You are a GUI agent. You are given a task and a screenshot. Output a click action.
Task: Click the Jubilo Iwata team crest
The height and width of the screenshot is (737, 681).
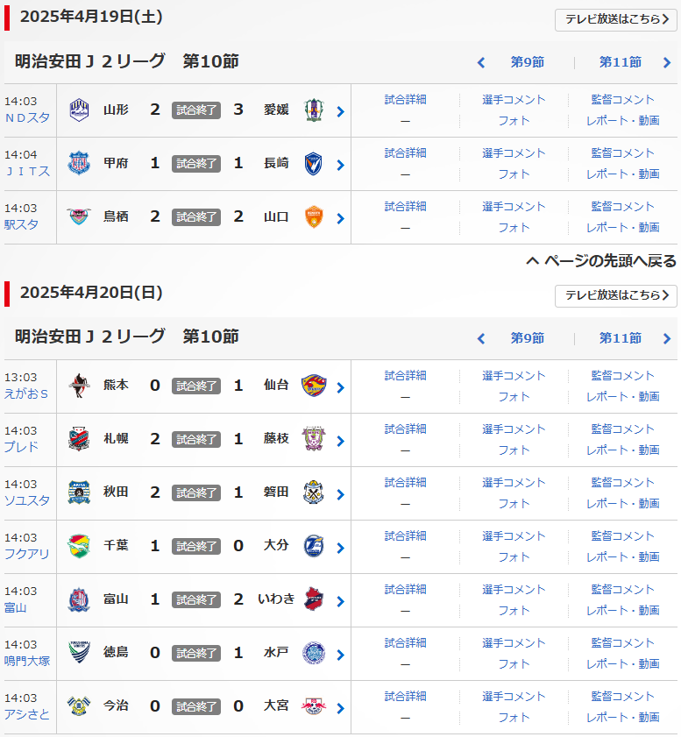click(313, 493)
